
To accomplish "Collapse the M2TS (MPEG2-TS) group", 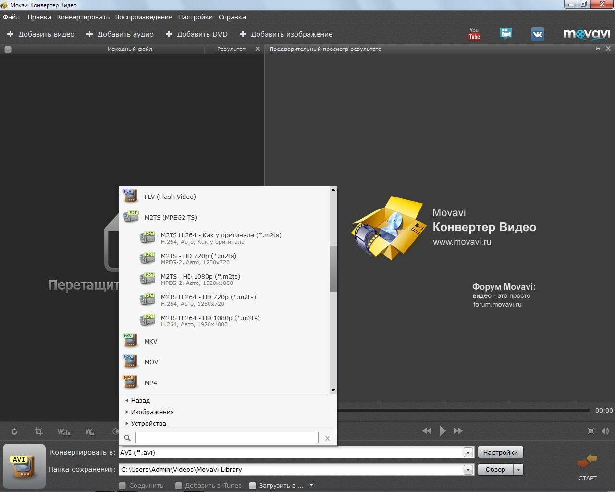I will pyautogui.click(x=225, y=217).
